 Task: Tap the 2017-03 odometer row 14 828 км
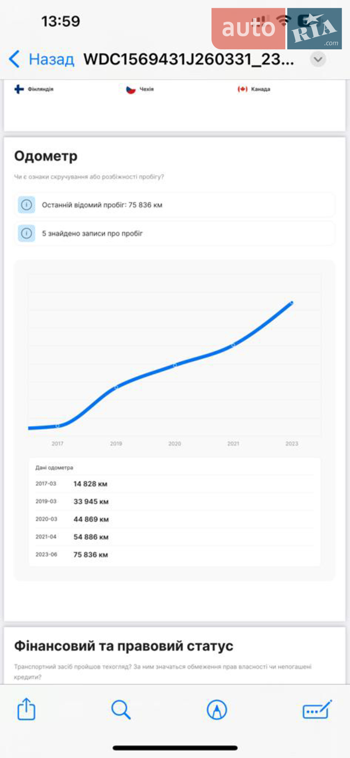(174, 484)
